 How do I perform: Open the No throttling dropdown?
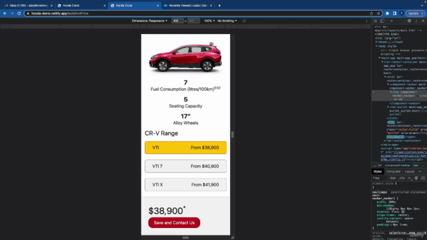pyautogui.click(x=227, y=21)
